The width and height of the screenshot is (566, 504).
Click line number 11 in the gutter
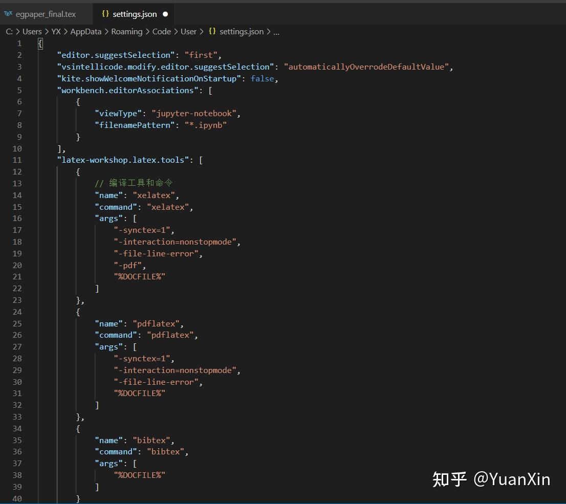pos(17,160)
